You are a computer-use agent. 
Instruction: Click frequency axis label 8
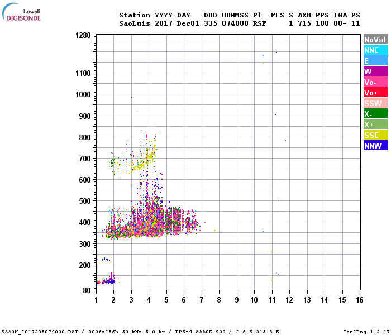(x=219, y=300)
